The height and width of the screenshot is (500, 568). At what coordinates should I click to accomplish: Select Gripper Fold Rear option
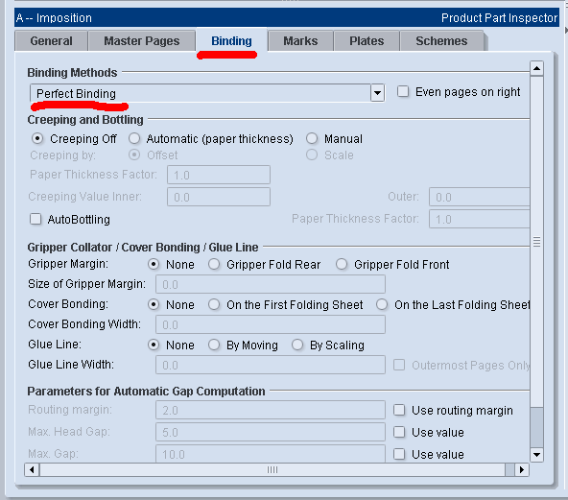tap(214, 264)
